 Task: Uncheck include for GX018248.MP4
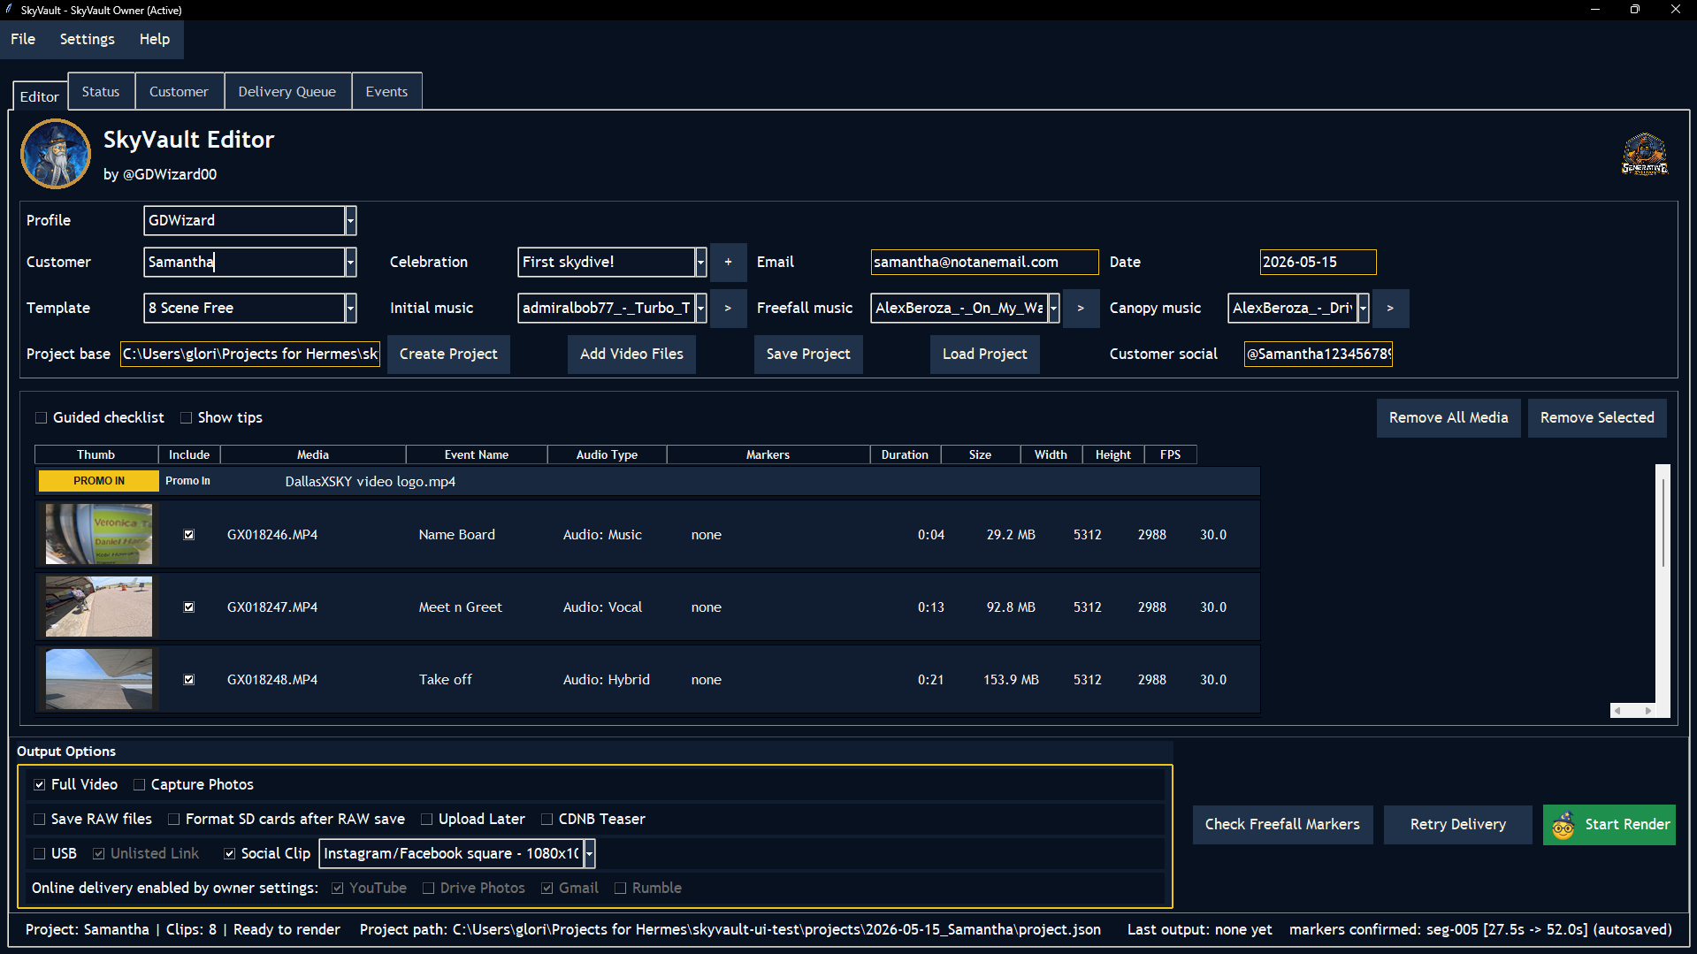coord(189,680)
